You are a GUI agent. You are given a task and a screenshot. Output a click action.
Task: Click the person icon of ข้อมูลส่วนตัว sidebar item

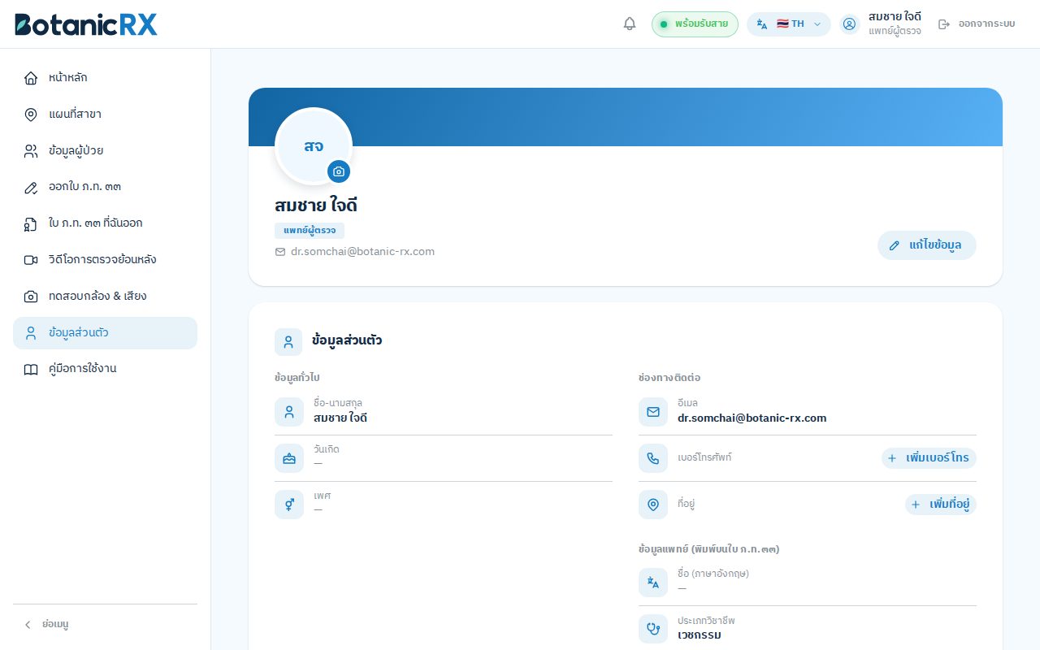(x=31, y=333)
